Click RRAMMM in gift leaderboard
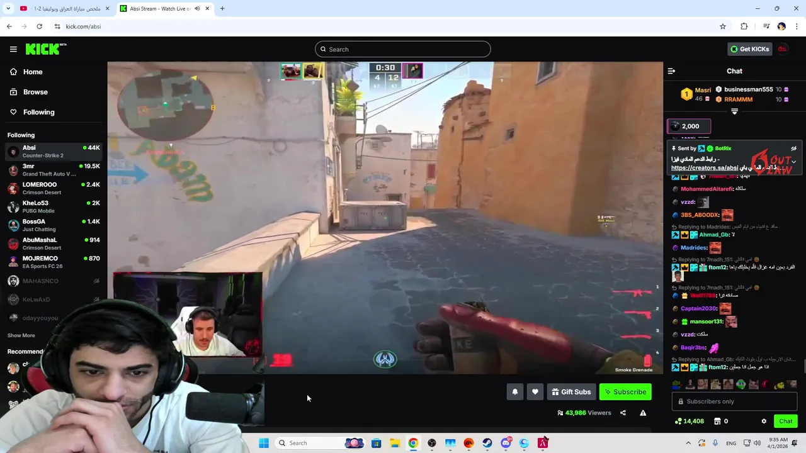 point(738,99)
